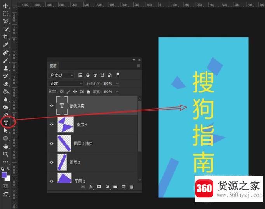Reset default foreground and background colors
265x209 pixels.
click(3, 169)
